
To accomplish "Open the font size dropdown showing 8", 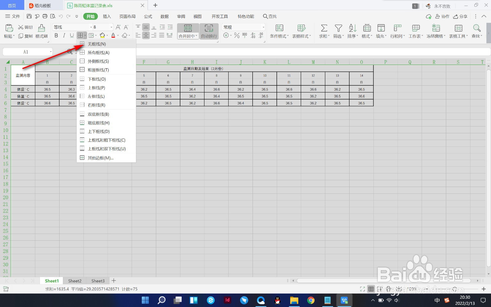I will coord(111,27).
